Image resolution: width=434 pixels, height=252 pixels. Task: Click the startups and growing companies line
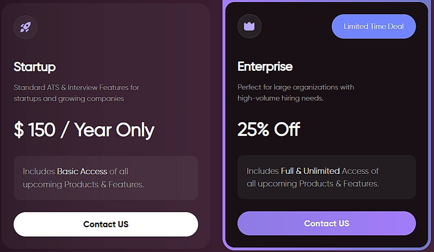pos(69,99)
